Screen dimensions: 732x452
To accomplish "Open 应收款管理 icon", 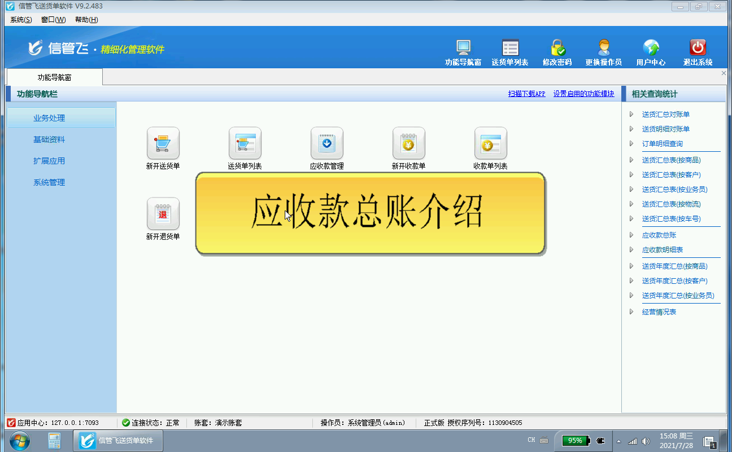I will click(x=326, y=143).
